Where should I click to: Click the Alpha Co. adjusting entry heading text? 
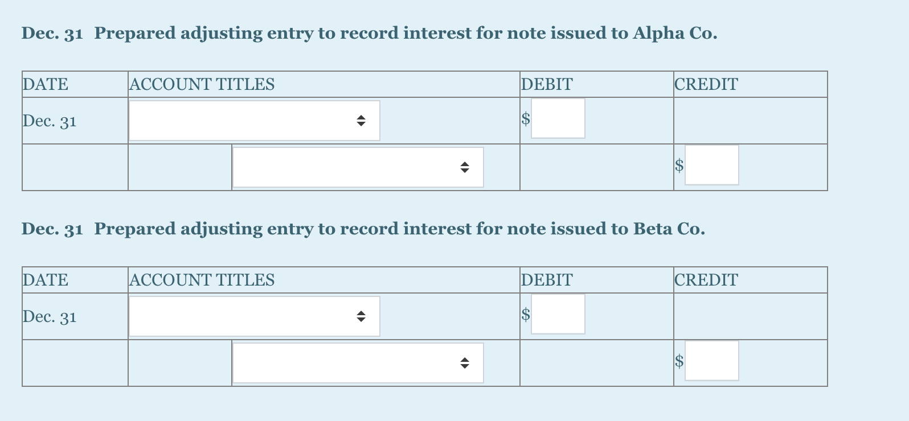[x=368, y=33]
